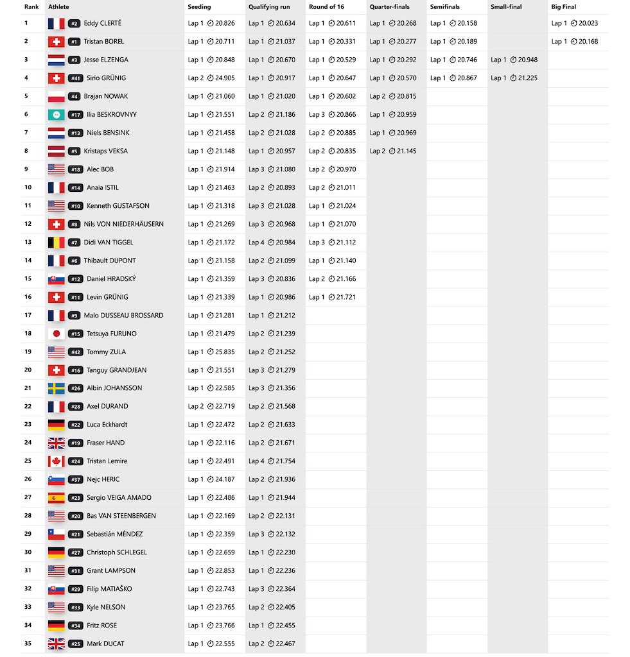
Task: Click the French flag beside Eddy CLERTÉ
Action: tap(57, 24)
